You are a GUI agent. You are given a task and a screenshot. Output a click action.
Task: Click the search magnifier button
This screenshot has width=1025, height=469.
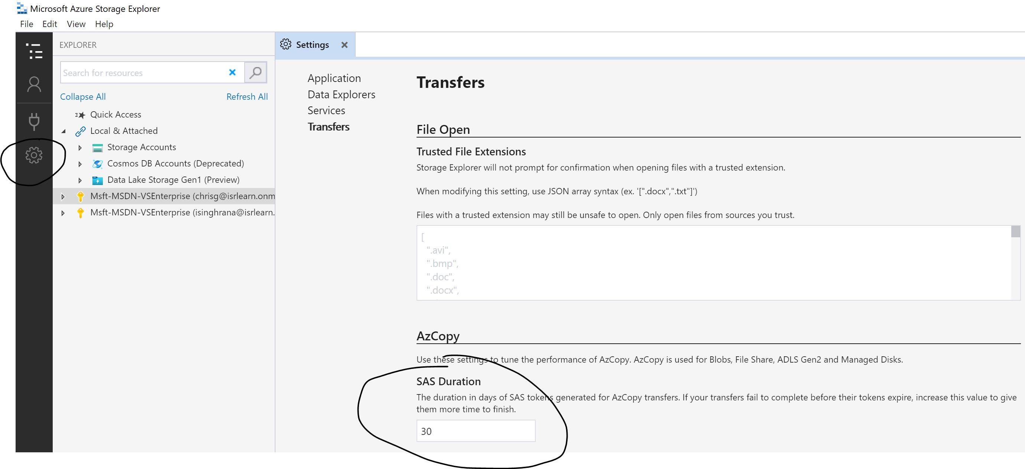tap(255, 72)
